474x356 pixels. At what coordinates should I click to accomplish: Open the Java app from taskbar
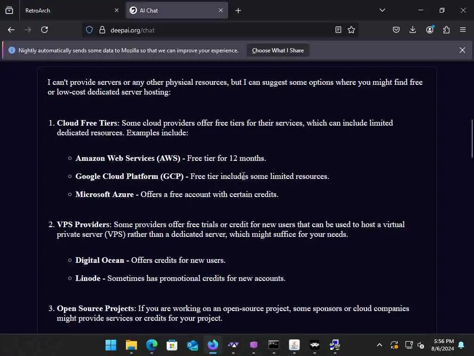coord(294,345)
